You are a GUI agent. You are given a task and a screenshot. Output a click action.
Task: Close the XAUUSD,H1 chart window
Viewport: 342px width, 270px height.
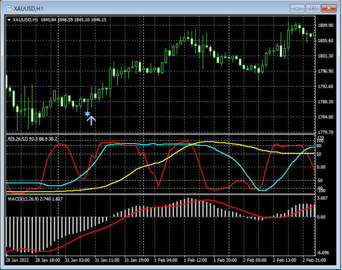pos(329,8)
